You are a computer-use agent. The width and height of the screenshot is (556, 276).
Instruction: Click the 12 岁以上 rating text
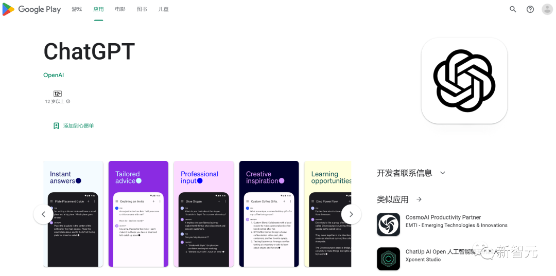[55, 102]
